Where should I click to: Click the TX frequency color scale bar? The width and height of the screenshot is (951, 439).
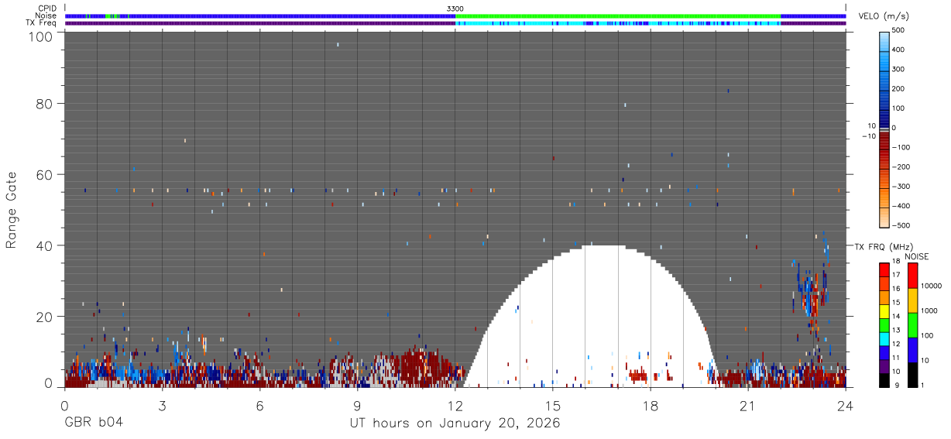click(x=884, y=324)
